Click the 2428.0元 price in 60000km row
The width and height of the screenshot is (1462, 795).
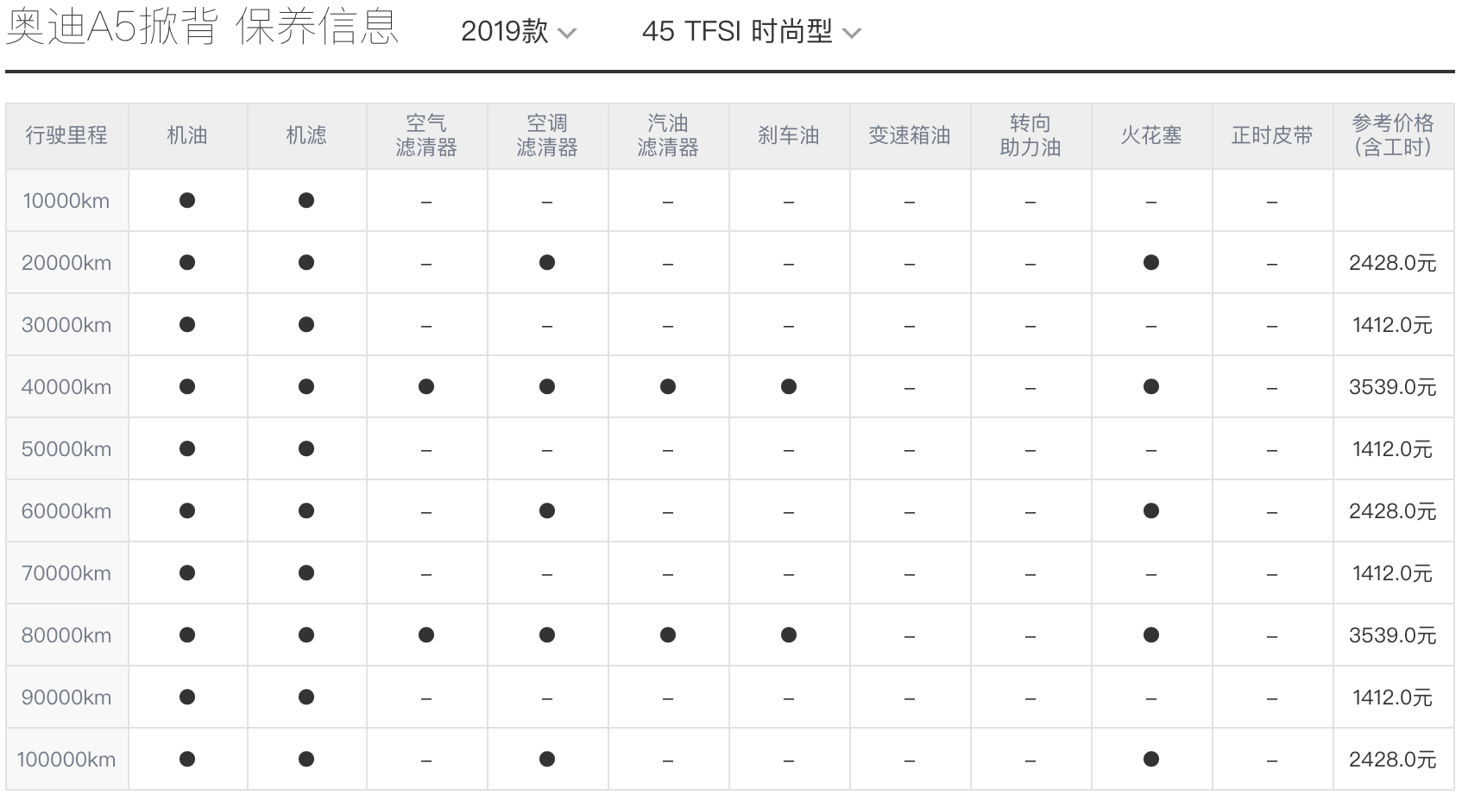[1393, 511]
